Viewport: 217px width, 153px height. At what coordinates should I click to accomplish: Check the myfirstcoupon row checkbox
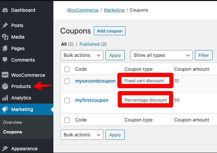(67, 100)
